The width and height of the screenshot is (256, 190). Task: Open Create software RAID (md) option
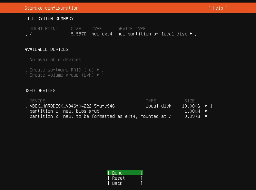[64, 70]
